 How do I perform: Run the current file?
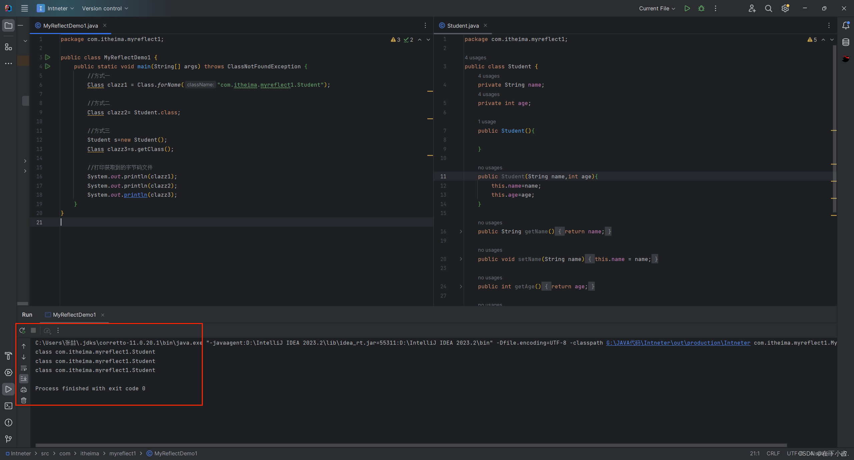687,8
